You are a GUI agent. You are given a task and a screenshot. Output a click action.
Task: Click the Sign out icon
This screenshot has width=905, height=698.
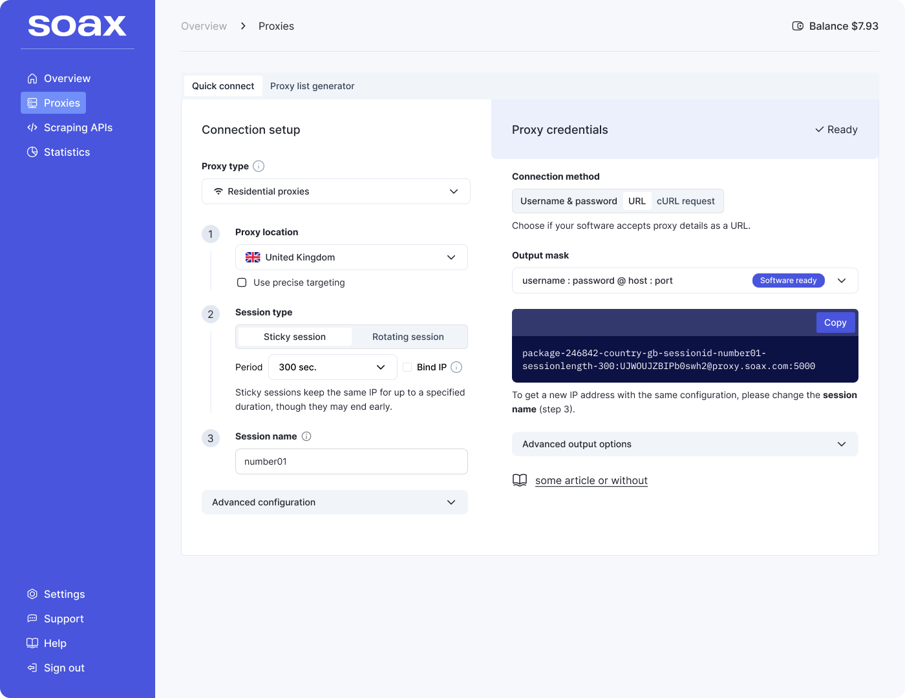coord(32,668)
